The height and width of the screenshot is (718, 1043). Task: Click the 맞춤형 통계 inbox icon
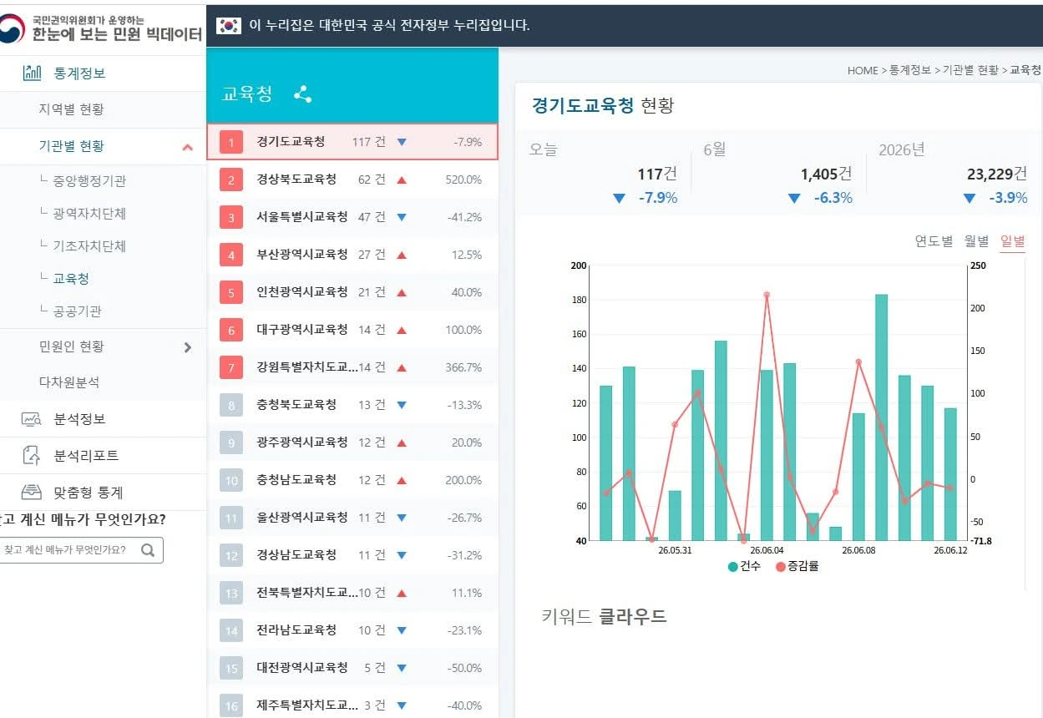pyautogui.click(x=32, y=492)
